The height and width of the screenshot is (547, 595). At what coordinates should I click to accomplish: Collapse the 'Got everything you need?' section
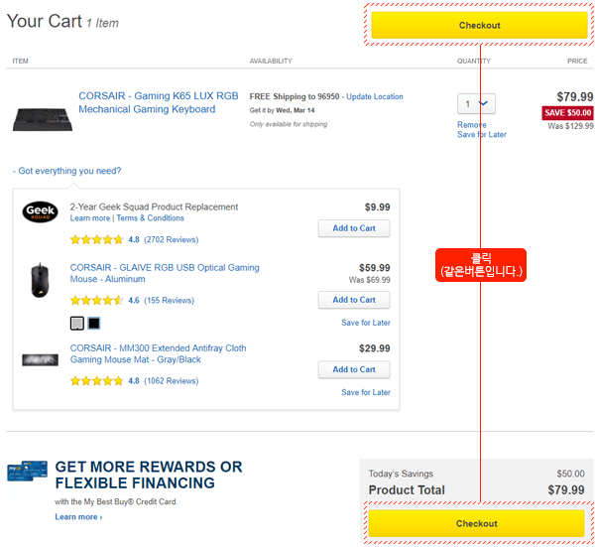[66, 171]
